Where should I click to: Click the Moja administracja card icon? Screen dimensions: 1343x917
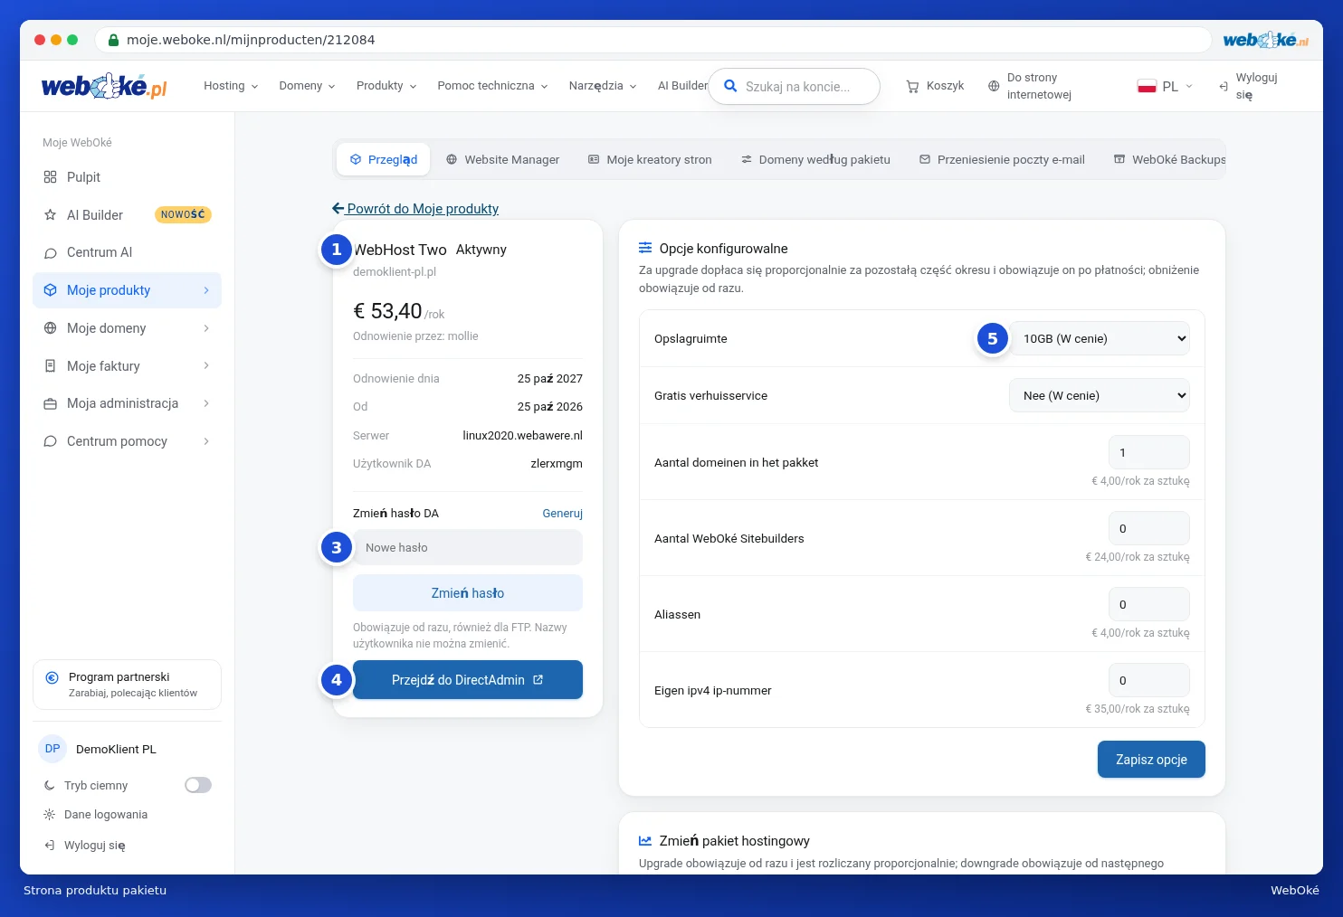(x=50, y=403)
